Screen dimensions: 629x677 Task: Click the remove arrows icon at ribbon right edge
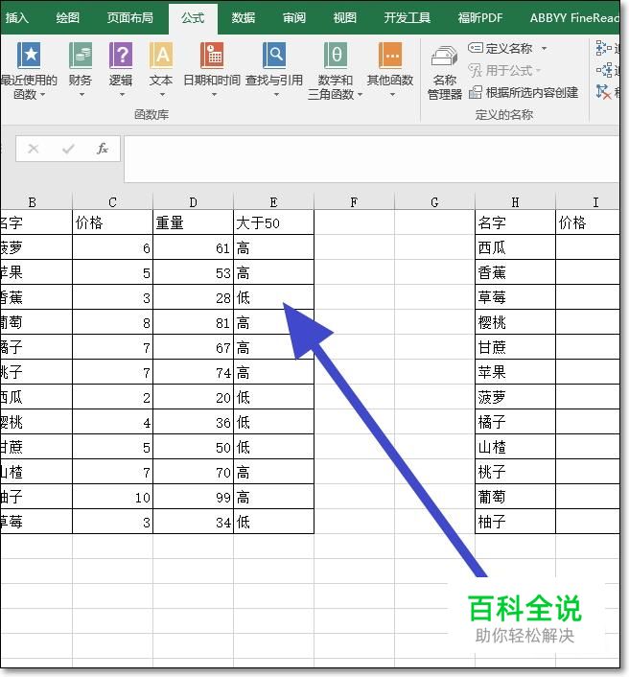[603, 91]
